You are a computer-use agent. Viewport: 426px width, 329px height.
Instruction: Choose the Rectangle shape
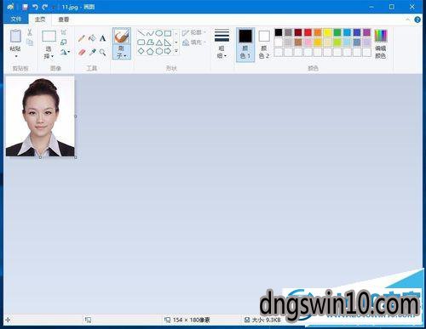pos(168,33)
